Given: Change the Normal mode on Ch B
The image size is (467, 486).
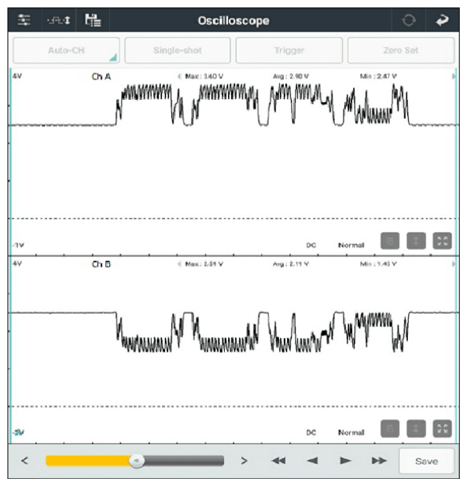Looking at the screenshot, I should 351,433.
